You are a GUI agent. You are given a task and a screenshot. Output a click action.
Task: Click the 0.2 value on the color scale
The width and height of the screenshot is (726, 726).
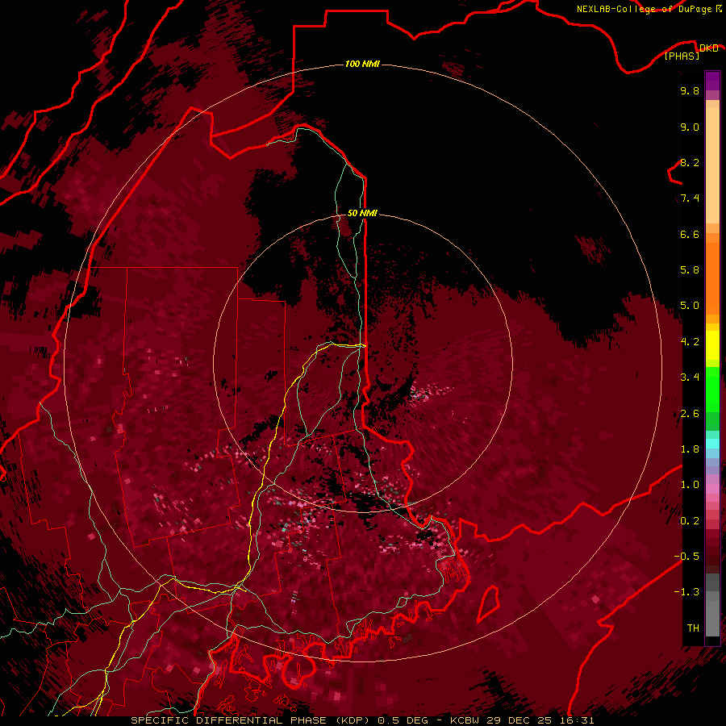coord(690,521)
